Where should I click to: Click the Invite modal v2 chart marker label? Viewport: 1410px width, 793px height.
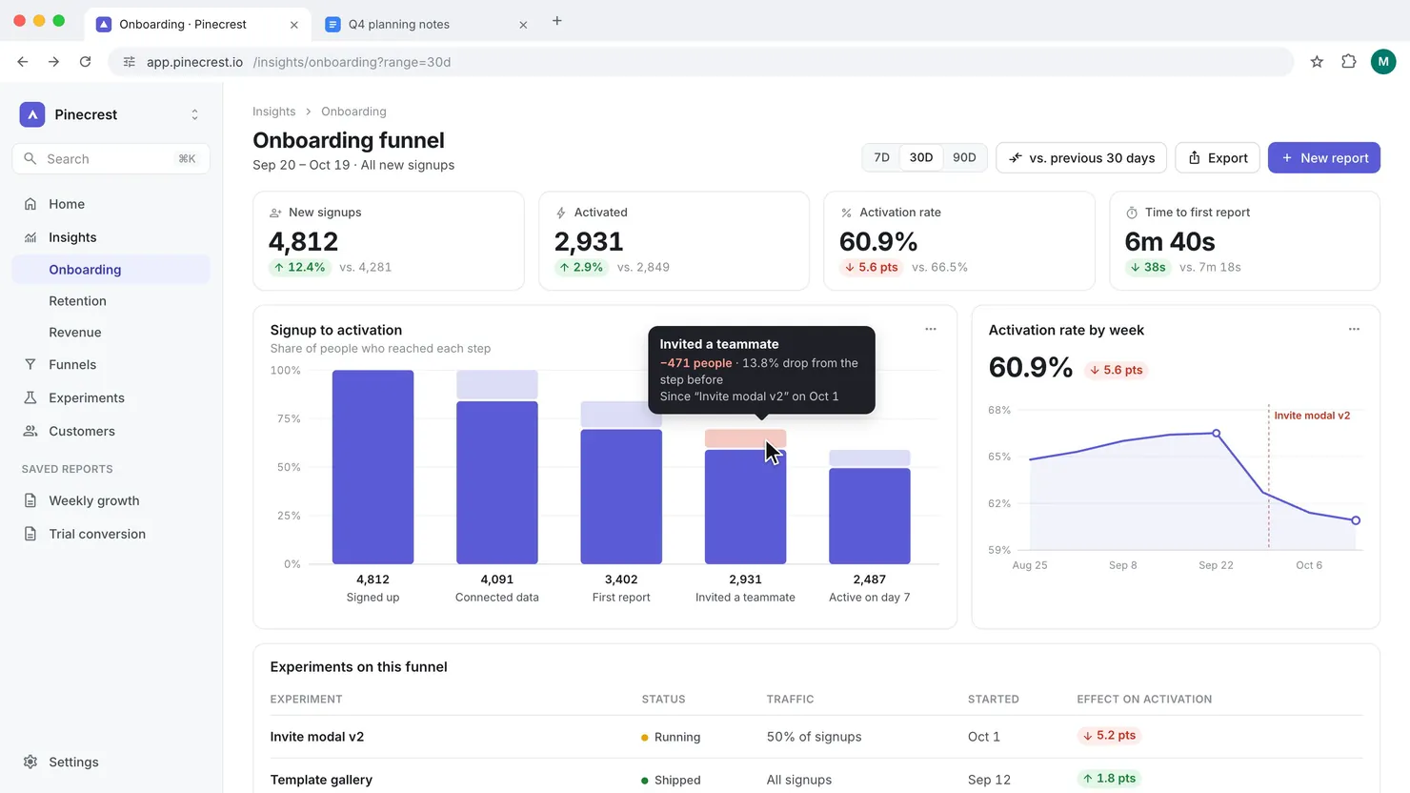(x=1312, y=416)
